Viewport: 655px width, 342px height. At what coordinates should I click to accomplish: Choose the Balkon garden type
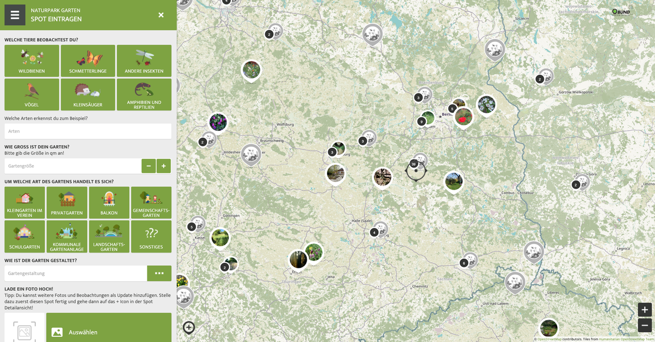tap(109, 202)
